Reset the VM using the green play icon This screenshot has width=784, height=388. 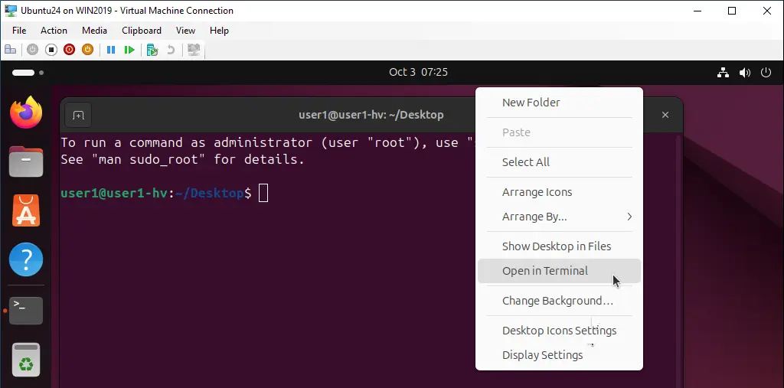pyautogui.click(x=129, y=50)
